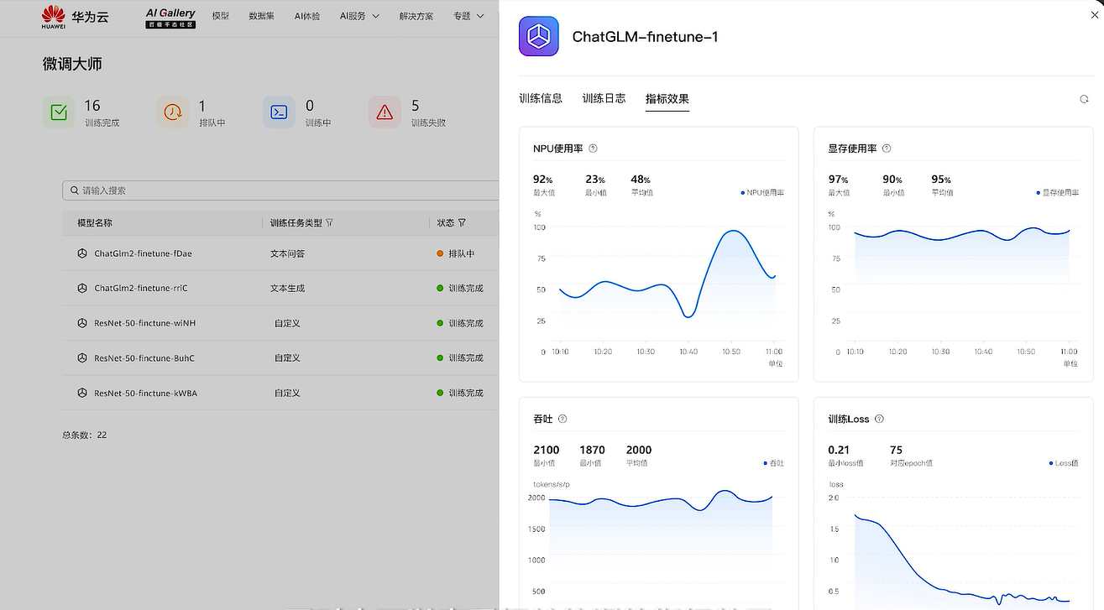Switch to the 训练日志 tab
This screenshot has height=610, width=1104.
(x=604, y=98)
